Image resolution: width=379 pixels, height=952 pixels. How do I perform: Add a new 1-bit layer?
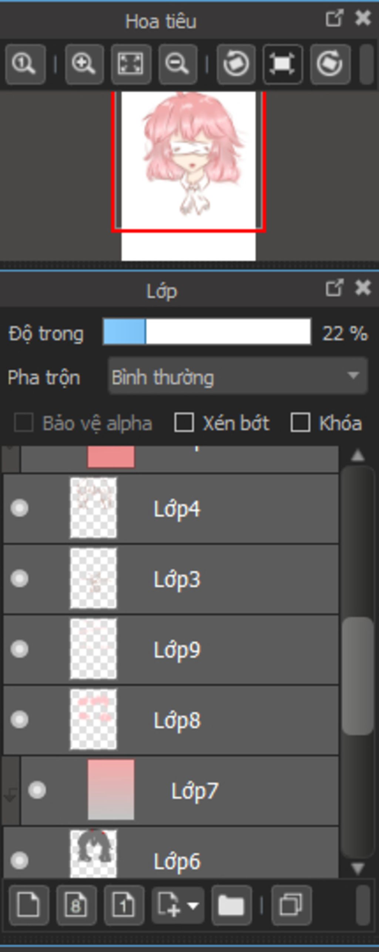[x=124, y=905]
